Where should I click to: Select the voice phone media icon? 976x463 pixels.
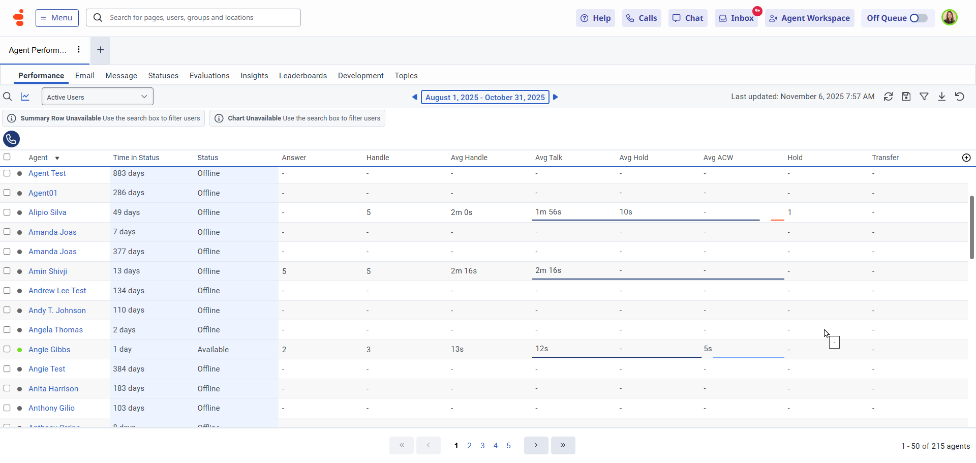click(11, 139)
